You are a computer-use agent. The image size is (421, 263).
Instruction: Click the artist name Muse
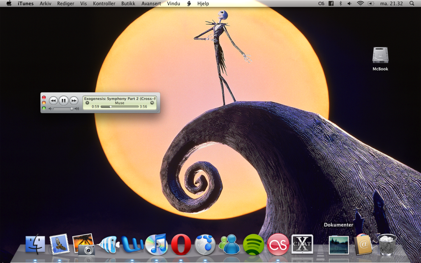(120, 103)
